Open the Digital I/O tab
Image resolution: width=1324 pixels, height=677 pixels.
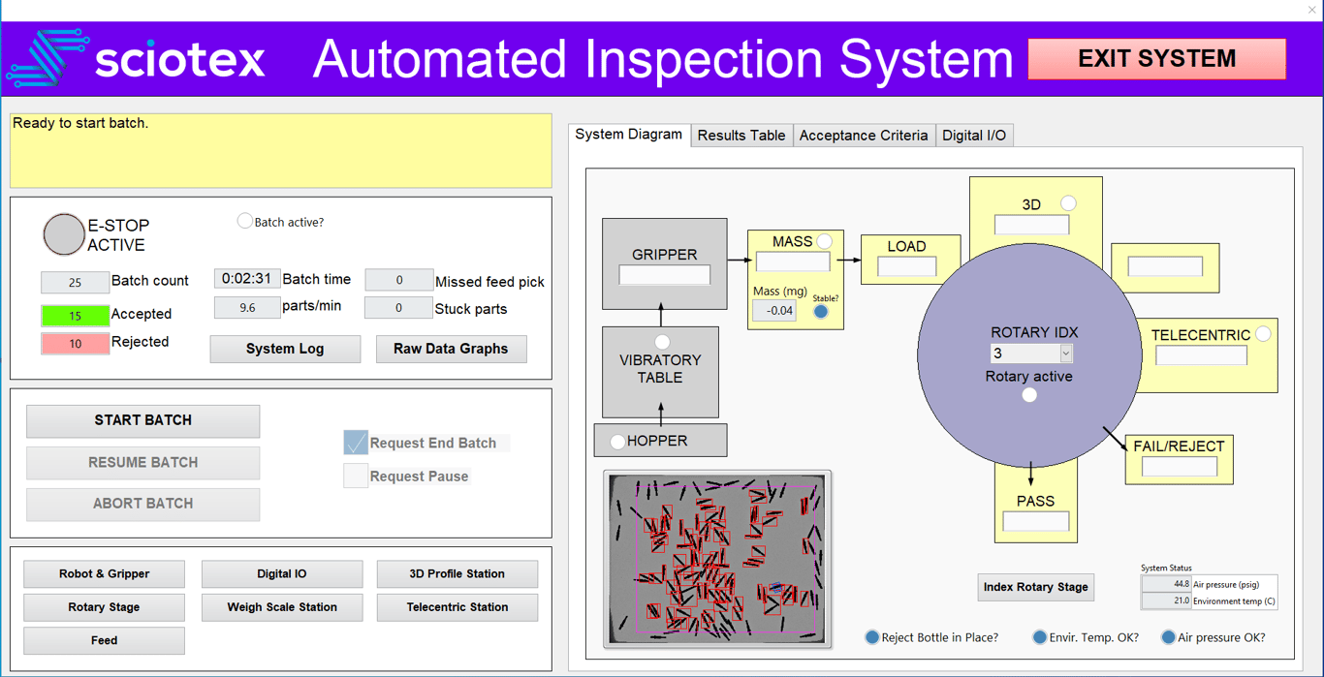[974, 136]
